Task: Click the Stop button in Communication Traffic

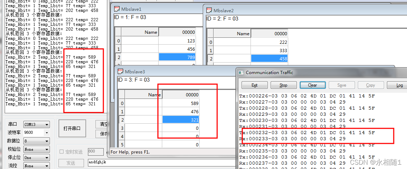Action: (x=283, y=85)
